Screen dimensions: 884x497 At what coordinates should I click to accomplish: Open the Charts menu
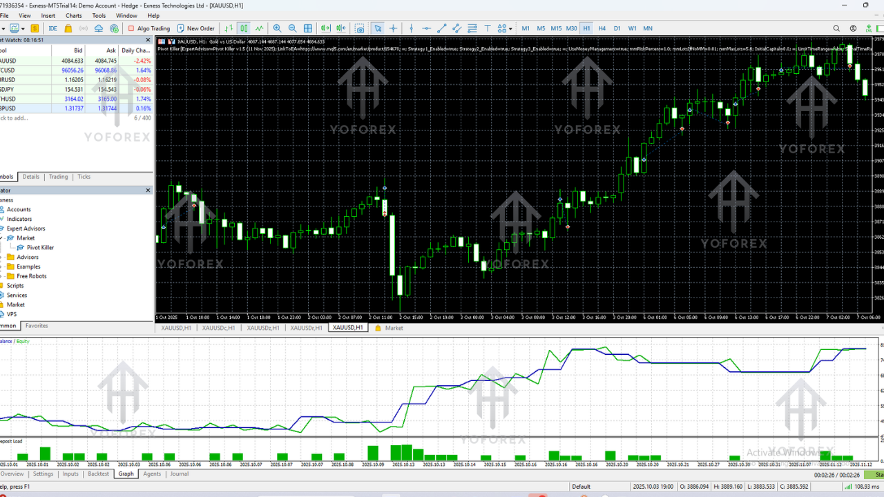pyautogui.click(x=73, y=15)
